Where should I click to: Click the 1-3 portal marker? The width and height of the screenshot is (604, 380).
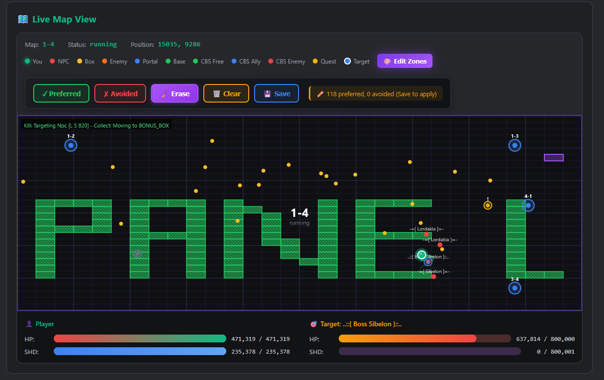pyautogui.click(x=515, y=145)
